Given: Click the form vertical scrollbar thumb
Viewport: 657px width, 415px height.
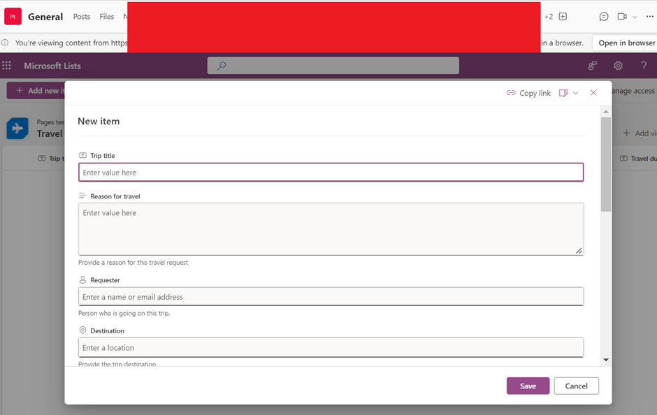Looking at the screenshot, I should [606, 164].
